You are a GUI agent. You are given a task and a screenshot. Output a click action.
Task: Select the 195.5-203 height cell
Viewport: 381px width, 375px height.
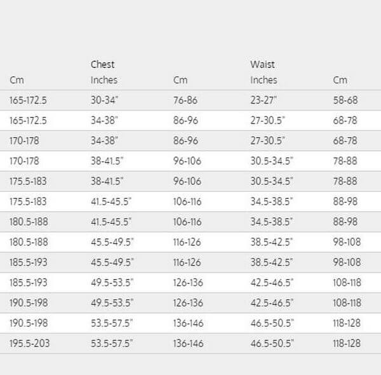[x=28, y=343]
